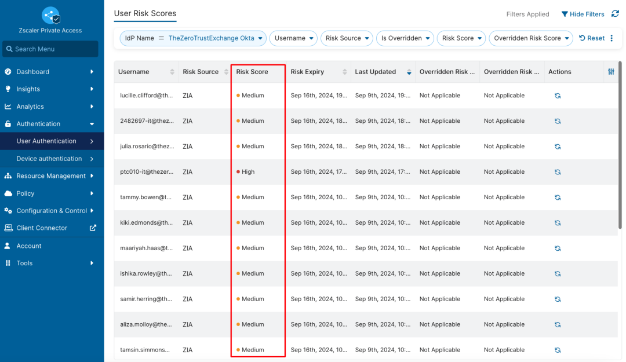This screenshot has width=626, height=362.
Task: Click the refresh action icon for lucille.clifford row
Action: 557,96
